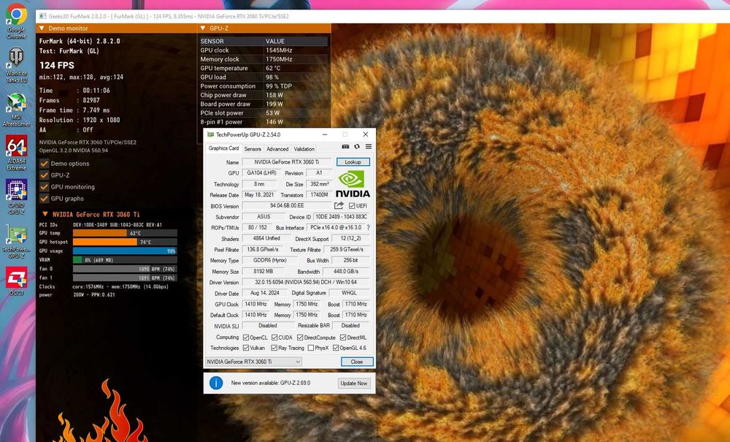The width and height of the screenshot is (730, 442).
Task: Click the PCIe slot power 53 W row
Action: click(264, 113)
